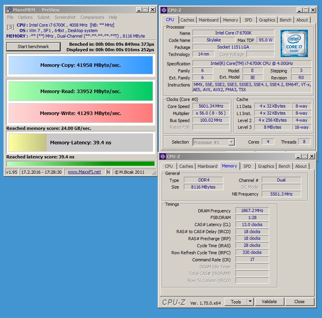Click the blue Memory-Copy result bar
Image resolution: width=322 pixels, height=318 pixels.
pyautogui.click(x=81, y=65)
